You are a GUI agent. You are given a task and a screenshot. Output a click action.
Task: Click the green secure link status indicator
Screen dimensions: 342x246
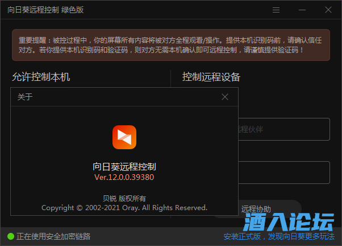pos(11,236)
